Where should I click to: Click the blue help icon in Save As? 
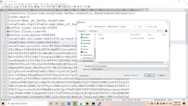[166, 31]
